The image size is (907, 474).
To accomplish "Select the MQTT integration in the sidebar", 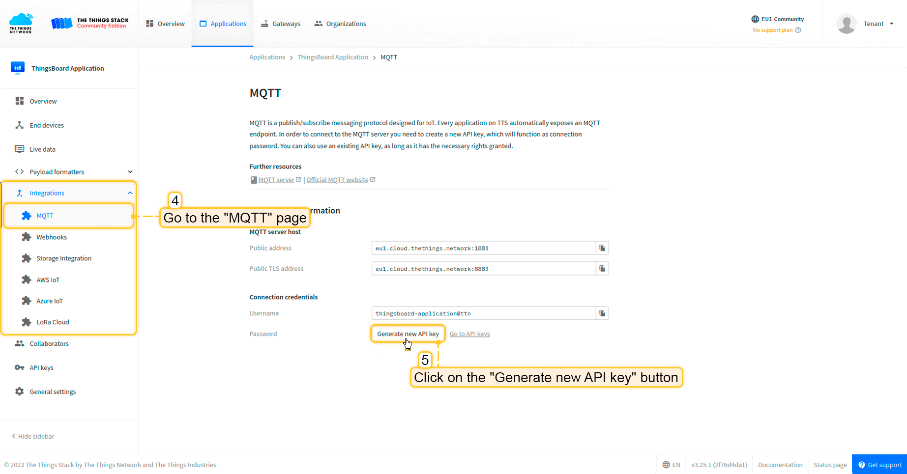I will coord(45,215).
